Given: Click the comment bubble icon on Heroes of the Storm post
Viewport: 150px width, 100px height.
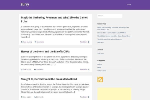Looking at the screenshot, I should pos(35,69).
